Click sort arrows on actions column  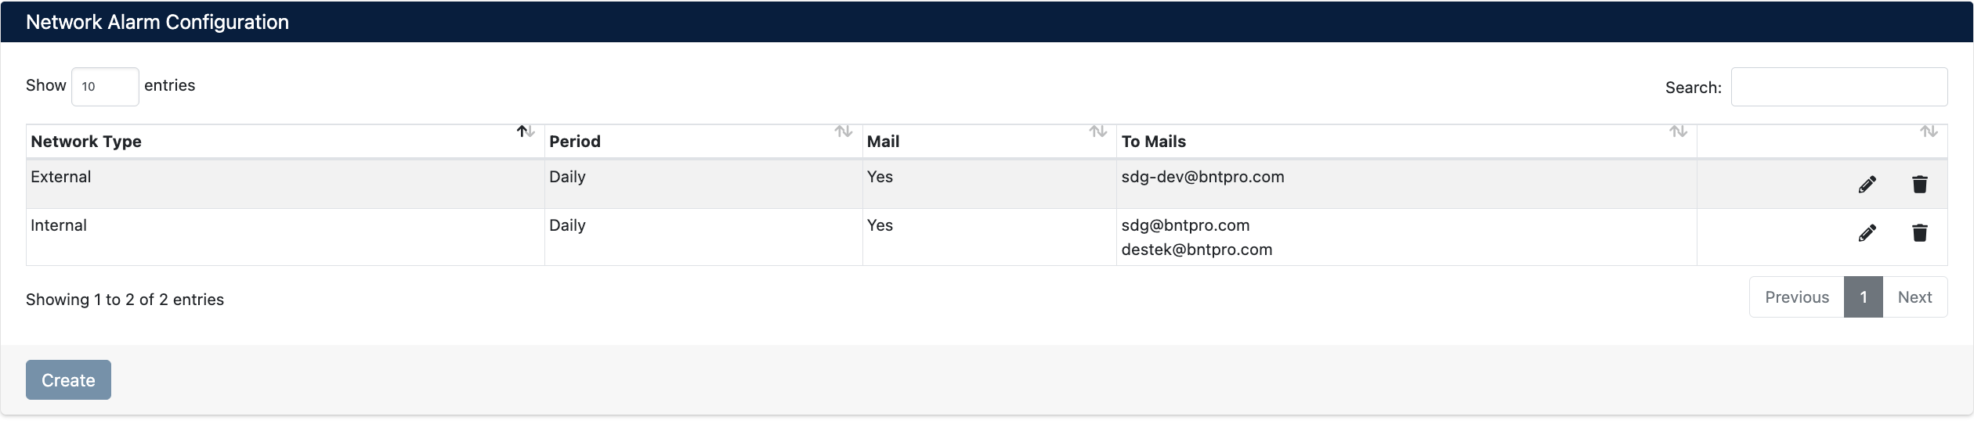1929,131
